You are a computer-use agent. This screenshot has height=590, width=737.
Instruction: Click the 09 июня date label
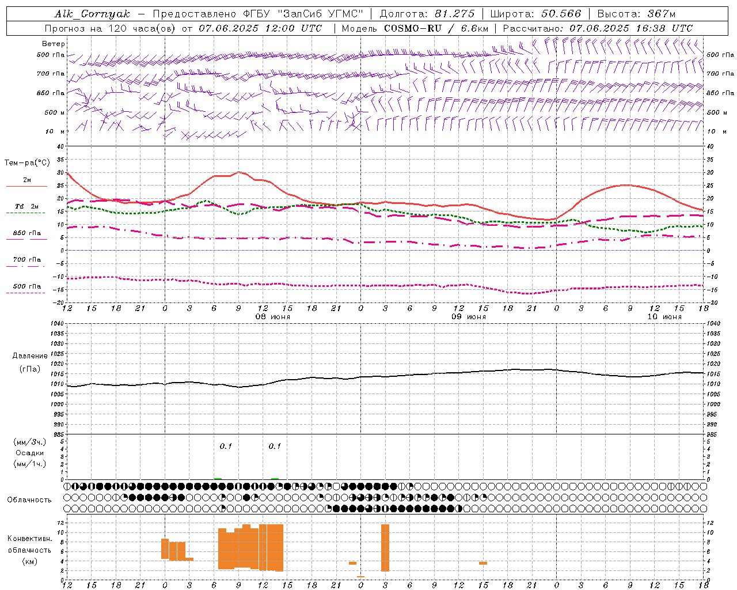tap(469, 317)
